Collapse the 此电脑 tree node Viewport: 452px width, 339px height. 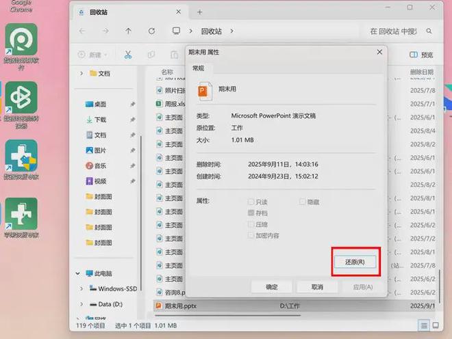click(x=78, y=273)
